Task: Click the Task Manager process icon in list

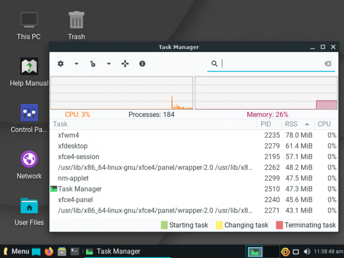Action: [x=54, y=189]
